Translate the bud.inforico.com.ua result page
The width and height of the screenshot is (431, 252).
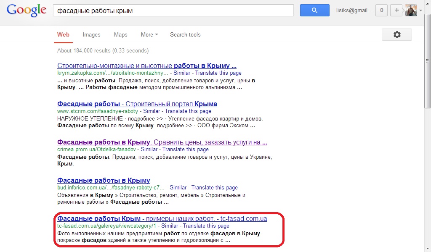[215, 188]
